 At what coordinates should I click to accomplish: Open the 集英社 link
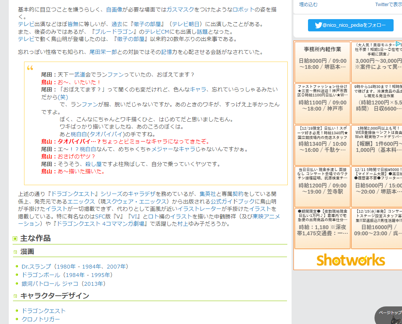pos(207,194)
